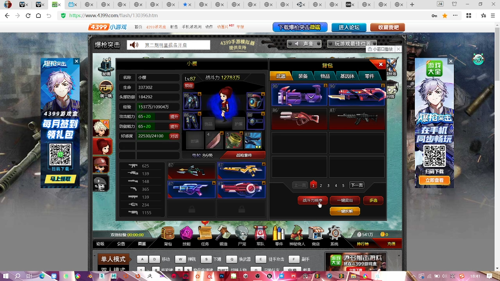Click the browser address bar URL

[x=114, y=16]
